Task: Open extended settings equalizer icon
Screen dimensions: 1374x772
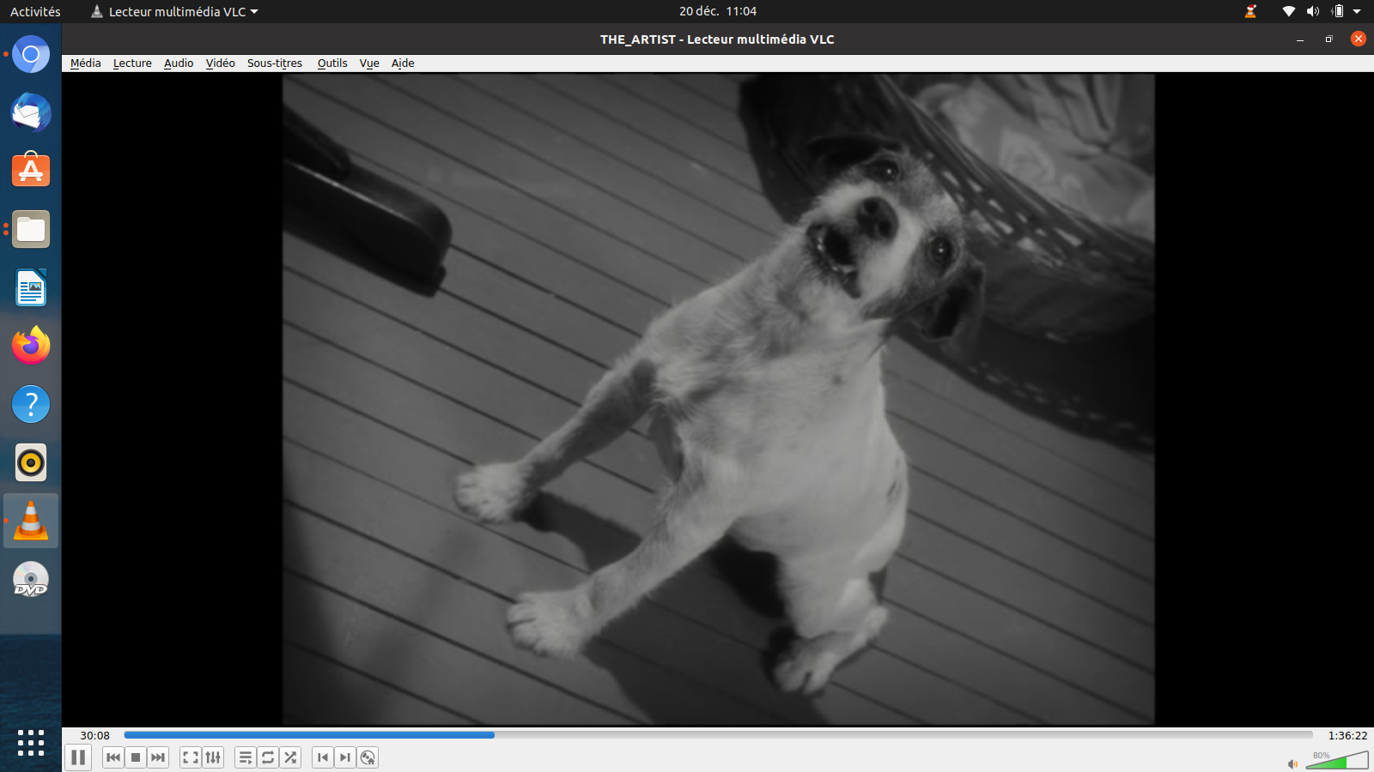Action: [x=213, y=757]
